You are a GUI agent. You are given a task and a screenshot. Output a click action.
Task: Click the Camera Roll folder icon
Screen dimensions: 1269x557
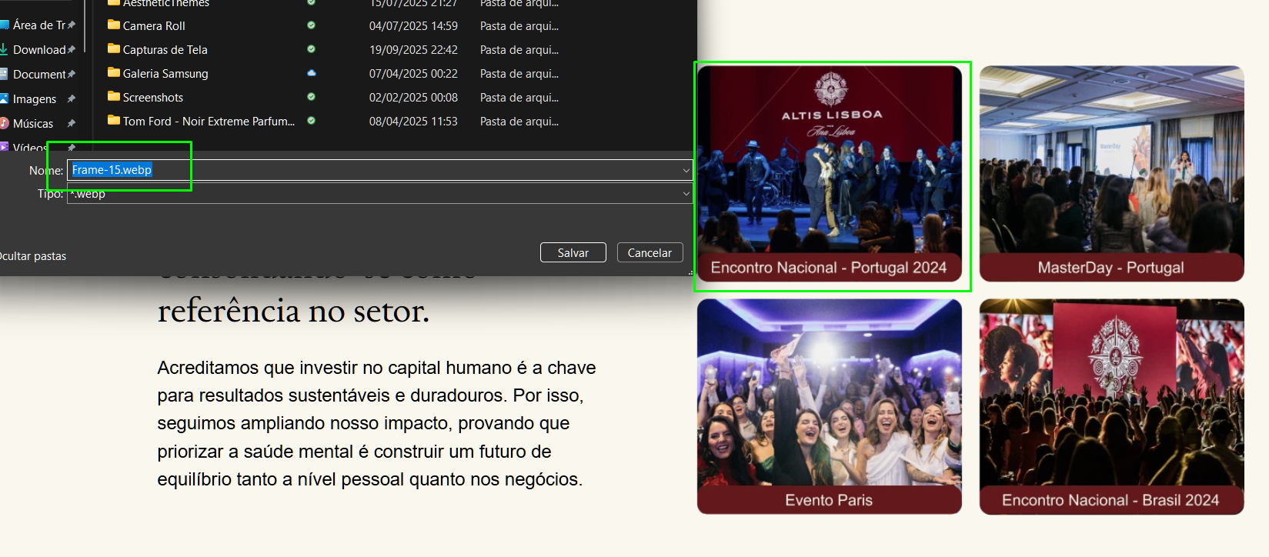pyautogui.click(x=114, y=25)
